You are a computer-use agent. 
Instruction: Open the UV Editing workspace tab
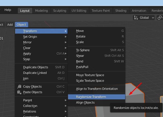tap(79, 11)
